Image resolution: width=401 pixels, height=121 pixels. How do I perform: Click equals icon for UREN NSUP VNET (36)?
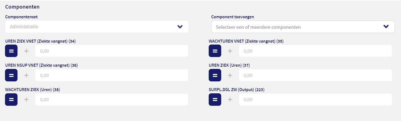coord(11,75)
